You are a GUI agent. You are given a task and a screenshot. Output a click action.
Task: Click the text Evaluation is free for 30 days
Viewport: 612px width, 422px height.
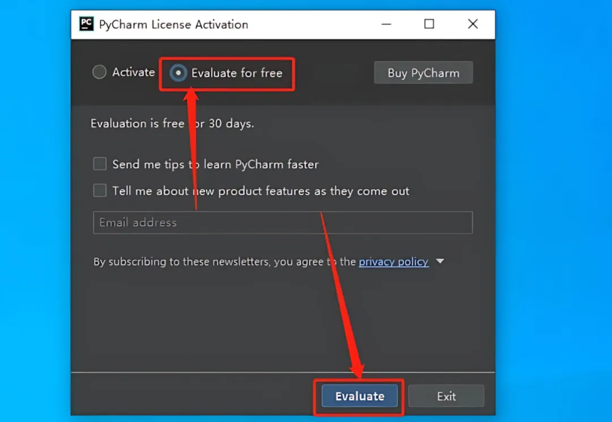pos(172,123)
